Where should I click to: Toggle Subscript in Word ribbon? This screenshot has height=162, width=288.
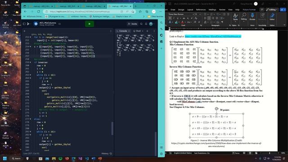pos(188,18)
